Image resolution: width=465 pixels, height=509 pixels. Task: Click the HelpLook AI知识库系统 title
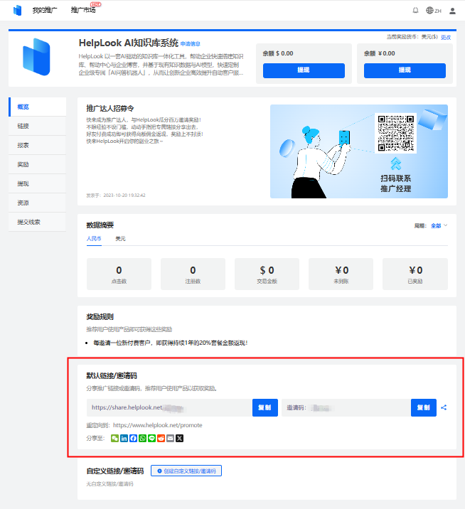(129, 43)
